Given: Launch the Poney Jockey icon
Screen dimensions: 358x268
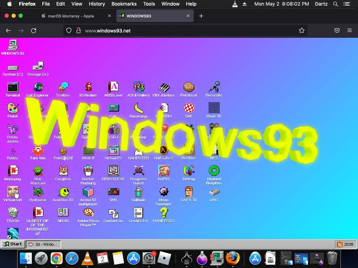Looking at the screenshot, I should (x=13, y=129).
